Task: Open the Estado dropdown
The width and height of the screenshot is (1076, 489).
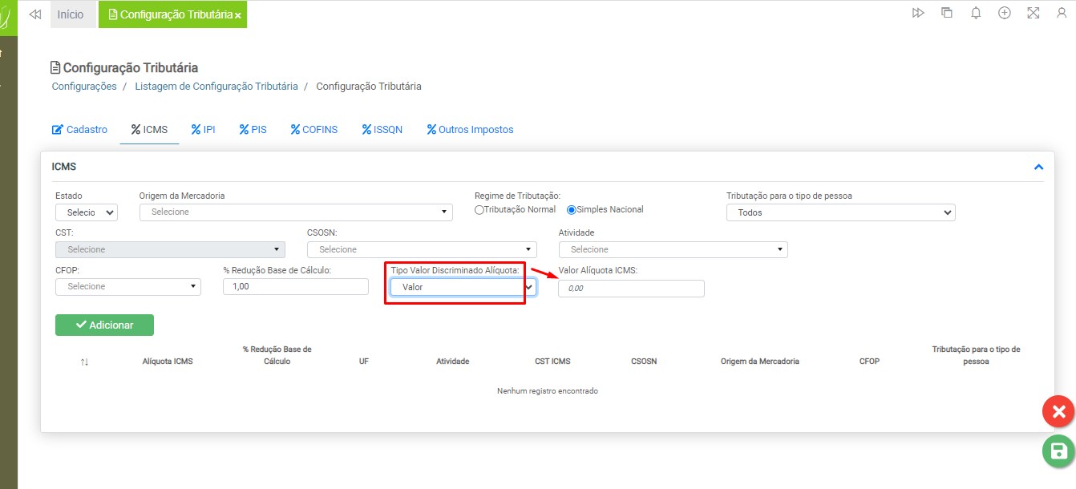Action: pos(87,212)
